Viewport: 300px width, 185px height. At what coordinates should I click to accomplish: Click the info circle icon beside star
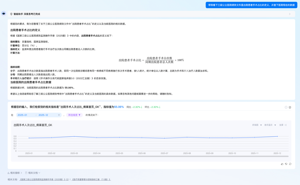coord(286,107)
